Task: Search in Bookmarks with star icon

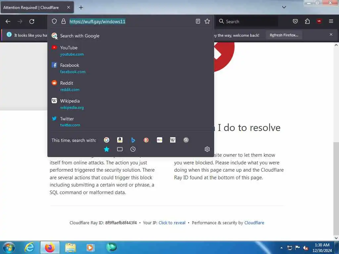Action: pyautogui.click(x=107, y=149)
